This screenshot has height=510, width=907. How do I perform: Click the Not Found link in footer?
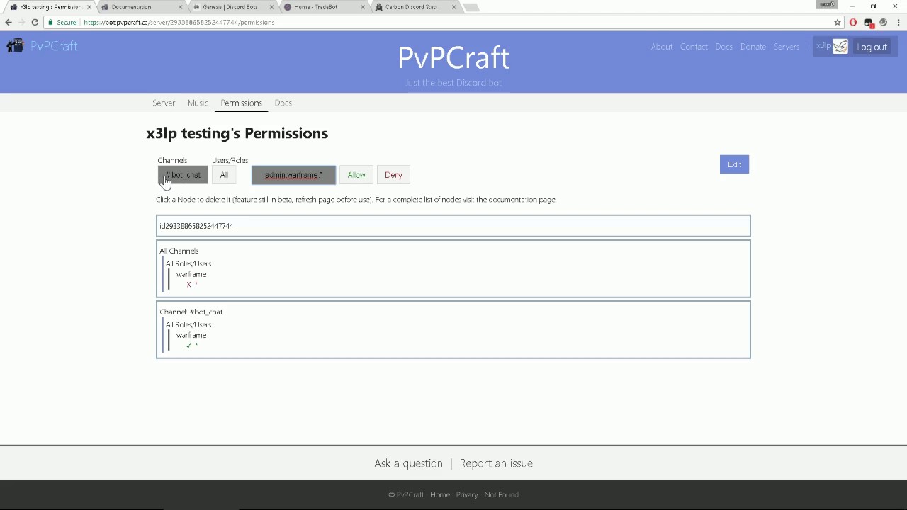(502, 494)
